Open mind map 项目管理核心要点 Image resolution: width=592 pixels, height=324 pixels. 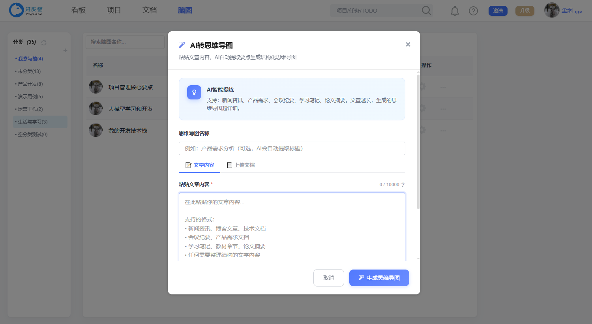(131, 87)
